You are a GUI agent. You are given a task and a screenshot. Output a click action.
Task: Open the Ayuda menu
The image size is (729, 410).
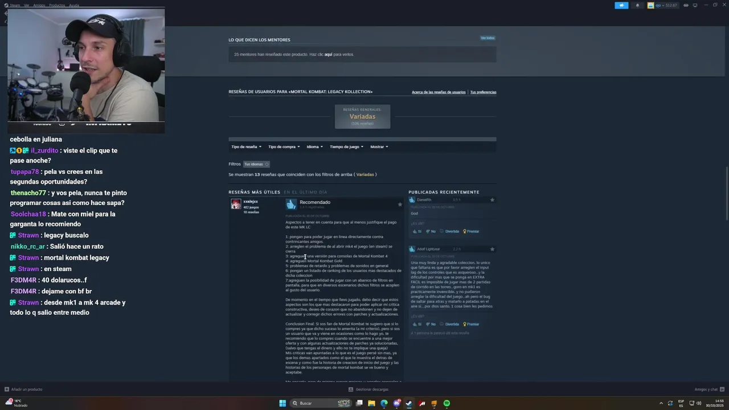point(74,5)
